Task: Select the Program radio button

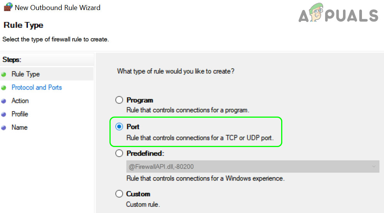Action: [x=119, y=100]
